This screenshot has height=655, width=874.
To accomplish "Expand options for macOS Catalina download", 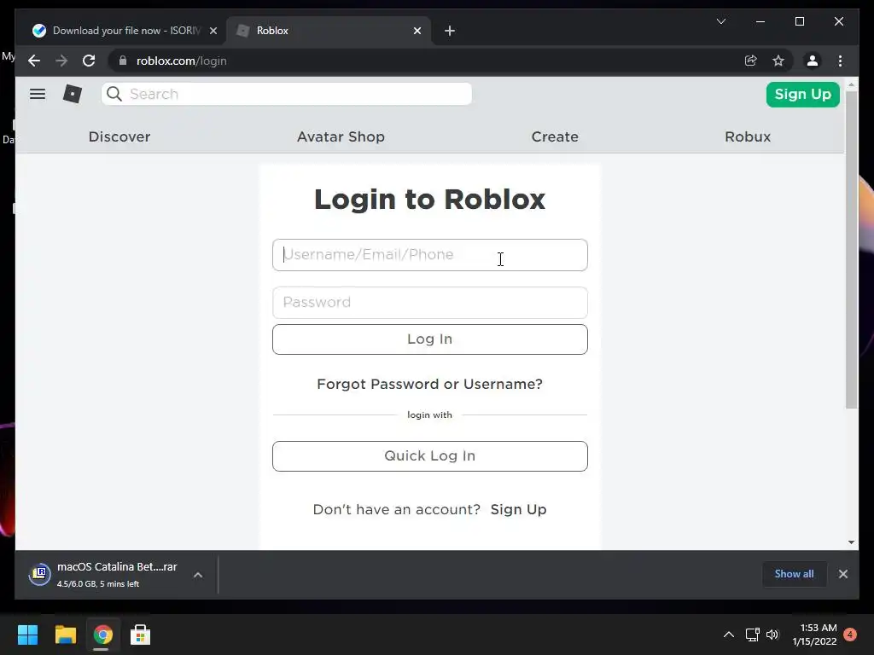I will 198,575.
